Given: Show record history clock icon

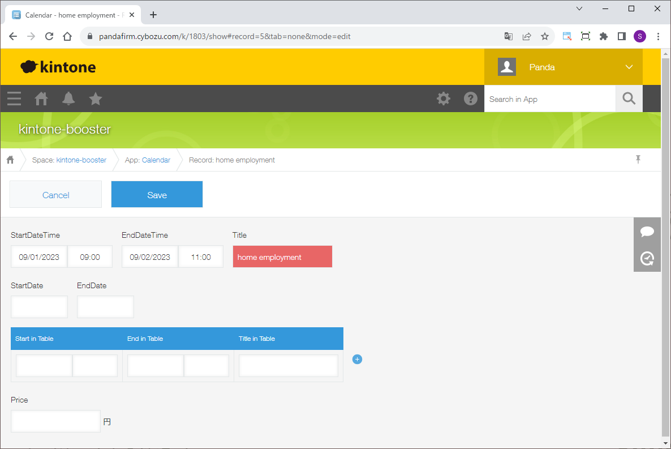Looking at the screenshot, I should pos(647,259).
